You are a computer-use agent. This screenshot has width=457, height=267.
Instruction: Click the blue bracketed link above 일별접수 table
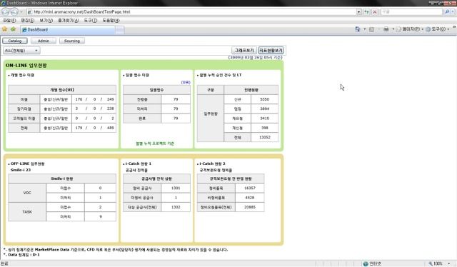[x=186, y=83]
